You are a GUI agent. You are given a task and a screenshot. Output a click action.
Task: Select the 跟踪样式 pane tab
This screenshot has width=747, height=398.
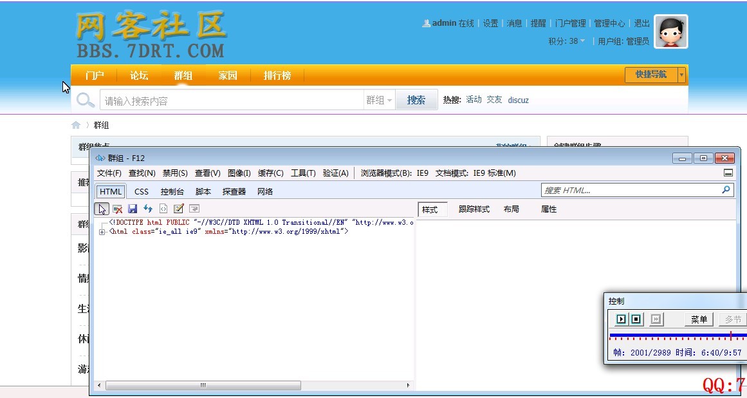[x=474, y=209]
